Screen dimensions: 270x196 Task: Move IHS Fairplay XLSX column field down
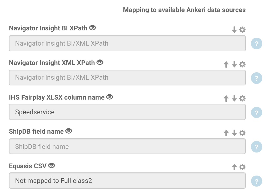(x=234, y=98)
